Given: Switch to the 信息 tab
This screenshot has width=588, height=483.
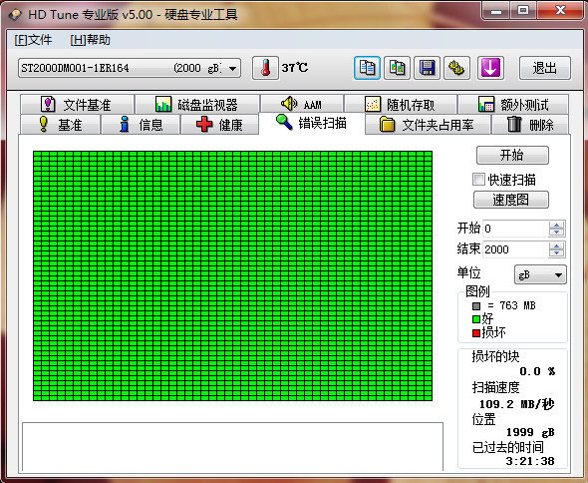Looking at the screenshot, I should [x=141, y=125].
